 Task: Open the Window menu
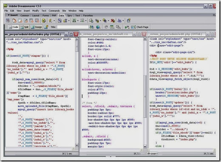72,11
